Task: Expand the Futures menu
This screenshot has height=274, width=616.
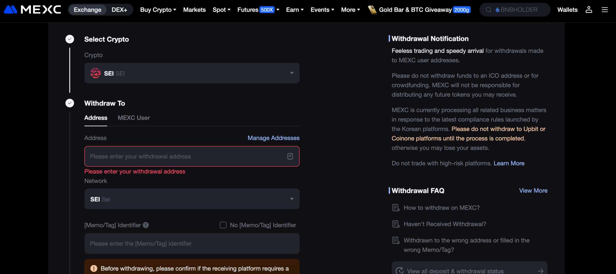Action: [258, 10]
